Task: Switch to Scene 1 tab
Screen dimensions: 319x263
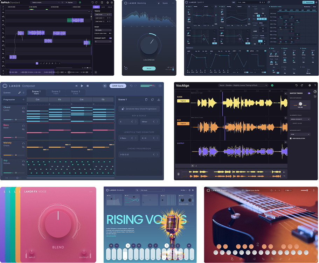Action: pyautogui.click(x=36, y=92)
